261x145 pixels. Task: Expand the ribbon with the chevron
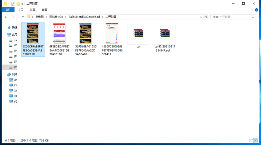click(x=252, y=10)
